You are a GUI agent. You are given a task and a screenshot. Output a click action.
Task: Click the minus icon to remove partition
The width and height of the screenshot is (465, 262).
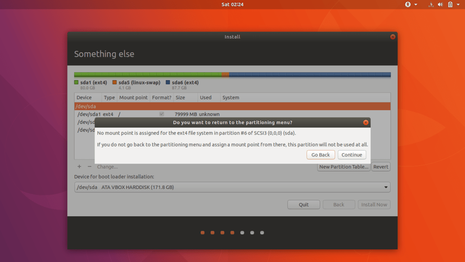click(89, 167)
